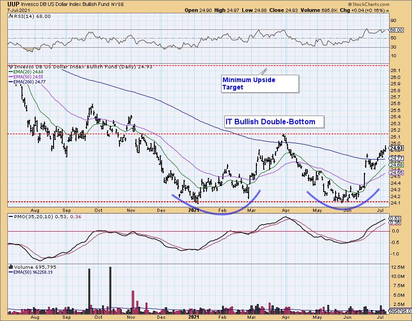Click the UUP ticker symbol
This screenshot has height=321, width=412.
pos(13,4)
